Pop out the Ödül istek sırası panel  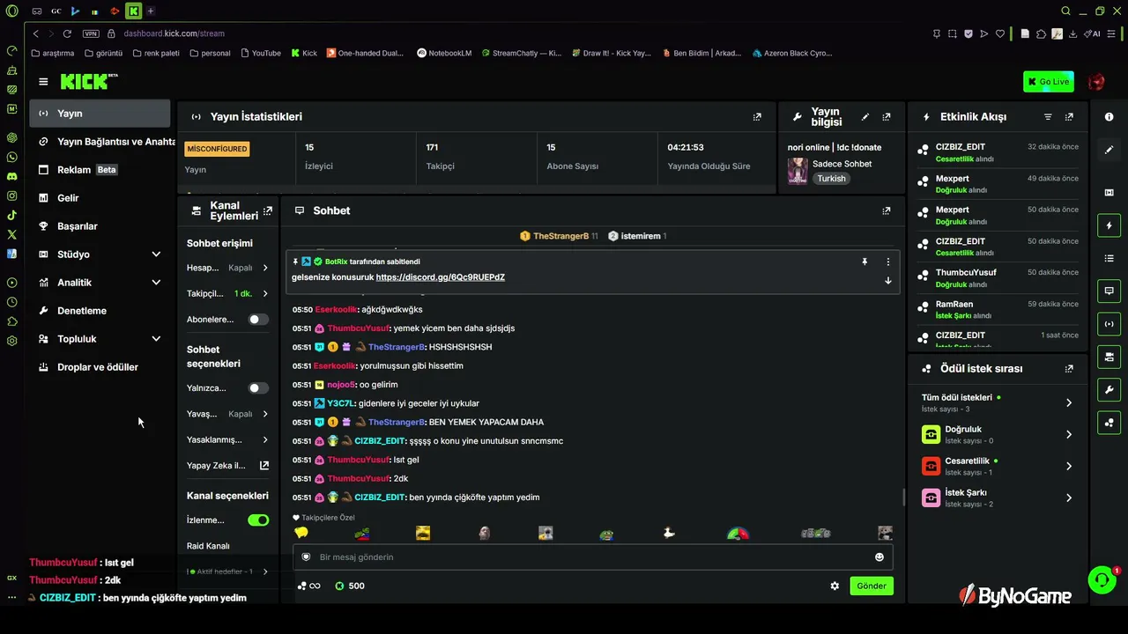pyautogui.click(x=1069, y=369)
